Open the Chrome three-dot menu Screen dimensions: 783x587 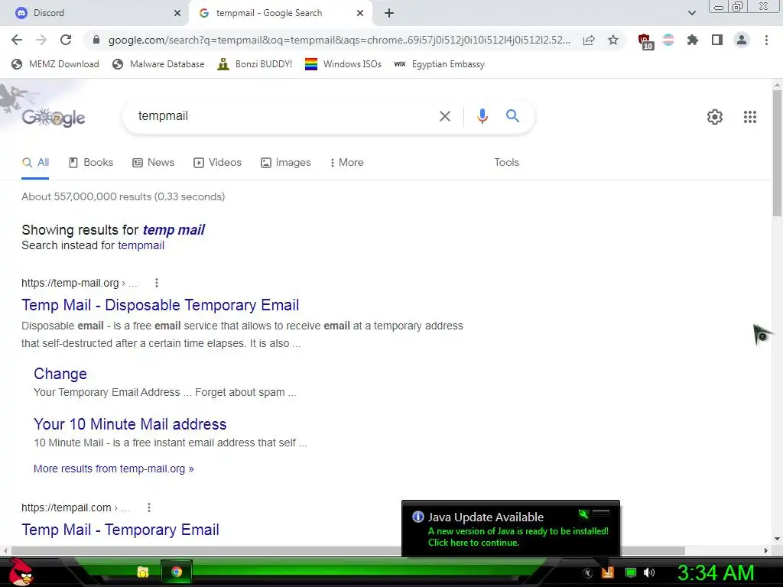pos(766,40)
